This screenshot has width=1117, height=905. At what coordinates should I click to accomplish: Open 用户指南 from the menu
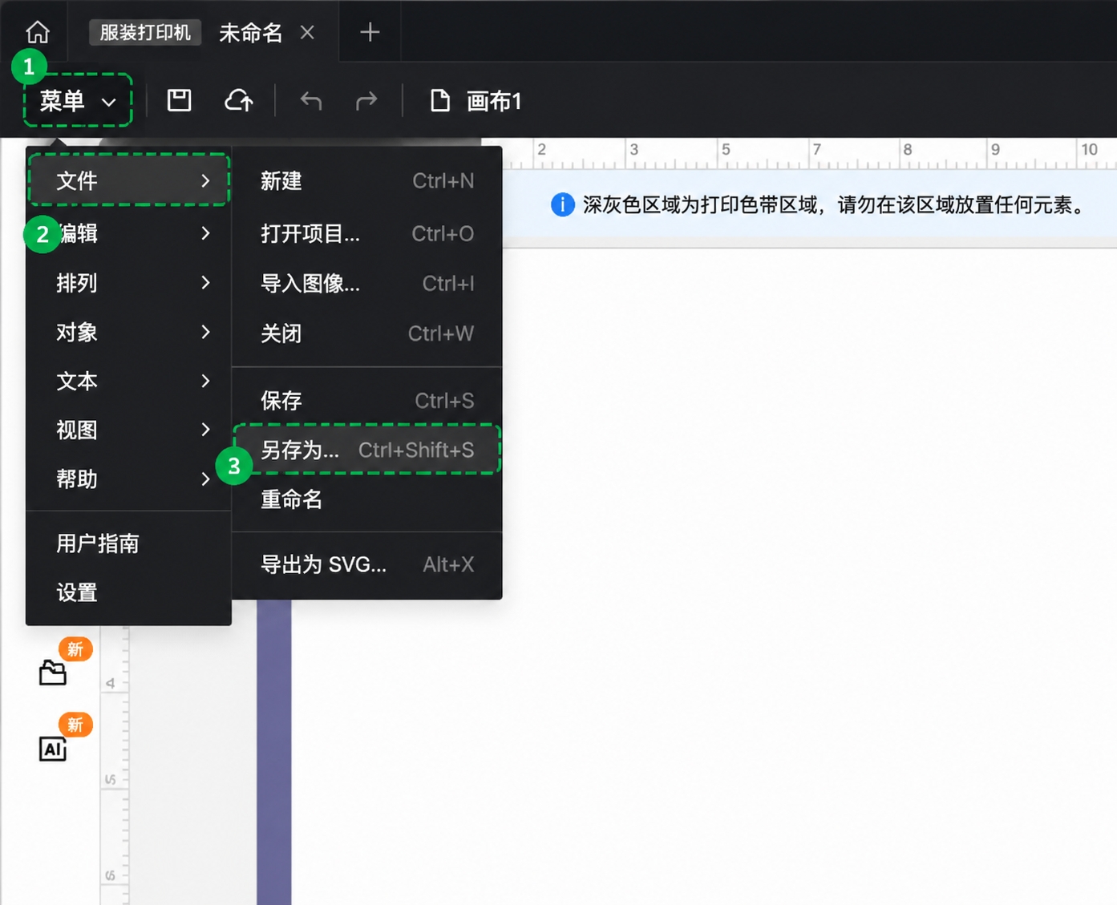coord(129,543)
